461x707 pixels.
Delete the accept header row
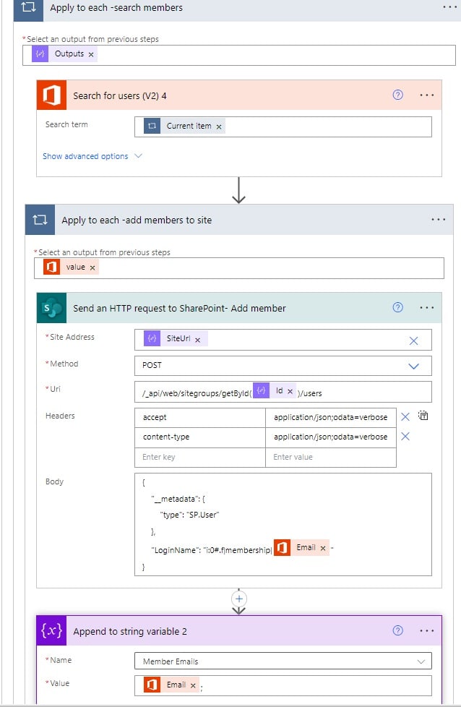coord(405,416)
